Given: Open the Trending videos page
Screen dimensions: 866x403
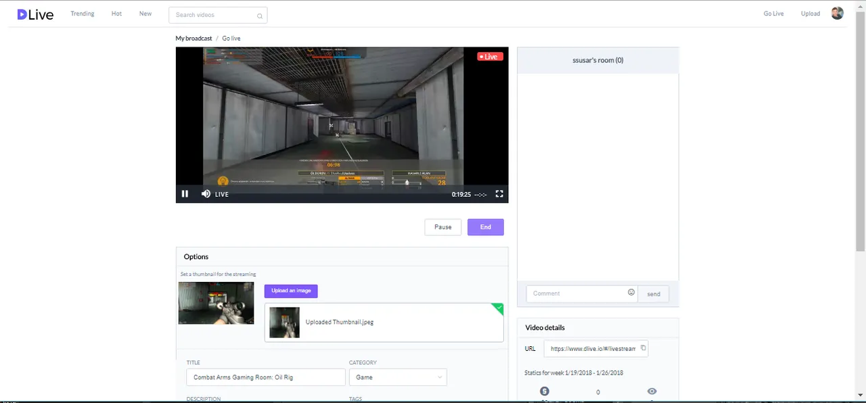Looking at the screenshot, I should [x=83, y=14].
